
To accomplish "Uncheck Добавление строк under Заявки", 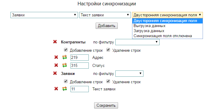I will (66, 81).
